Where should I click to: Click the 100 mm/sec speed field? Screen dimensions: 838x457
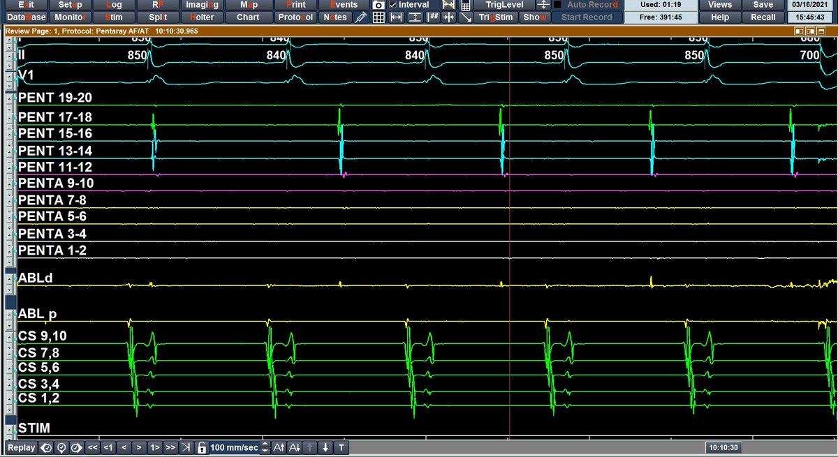(x=234, y=447)
